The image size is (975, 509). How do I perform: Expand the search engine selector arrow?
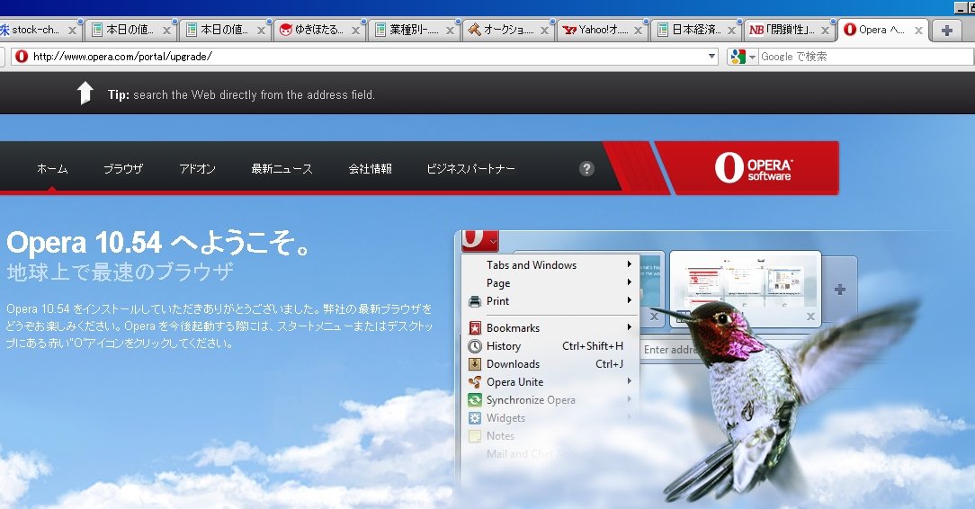[x=752, y=57]
